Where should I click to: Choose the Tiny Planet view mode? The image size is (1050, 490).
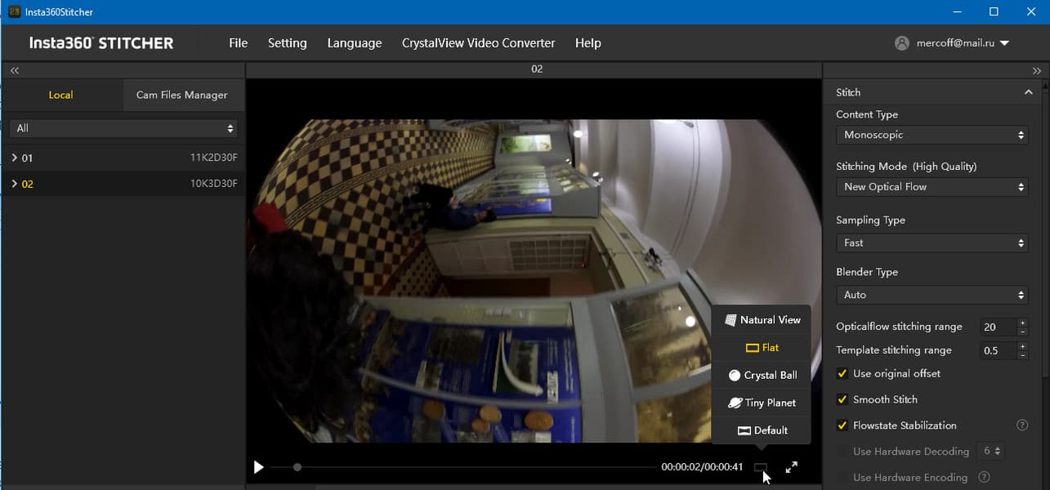[x=762, y=403]
